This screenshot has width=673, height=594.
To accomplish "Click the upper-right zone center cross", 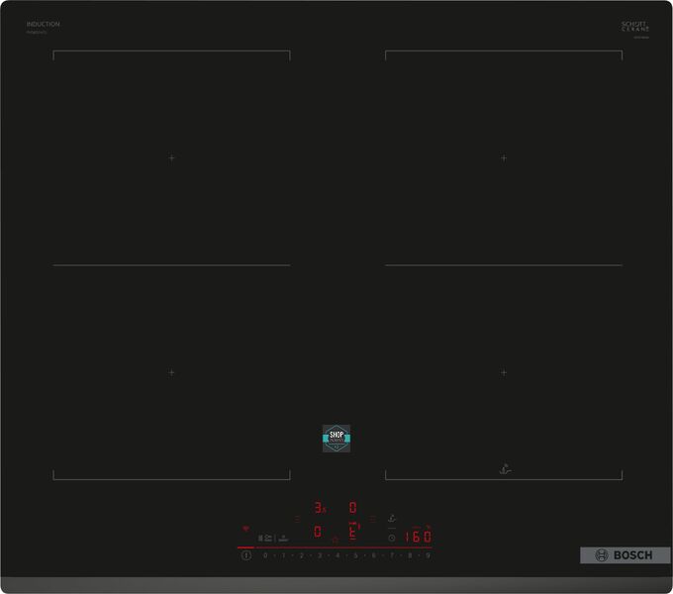I will tap(504, 157).
